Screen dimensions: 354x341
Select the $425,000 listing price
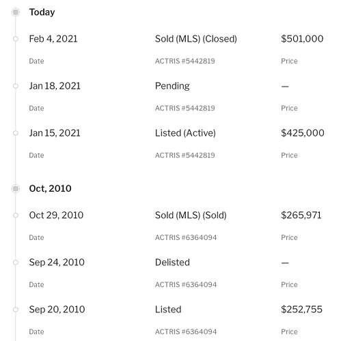[303, 133]
